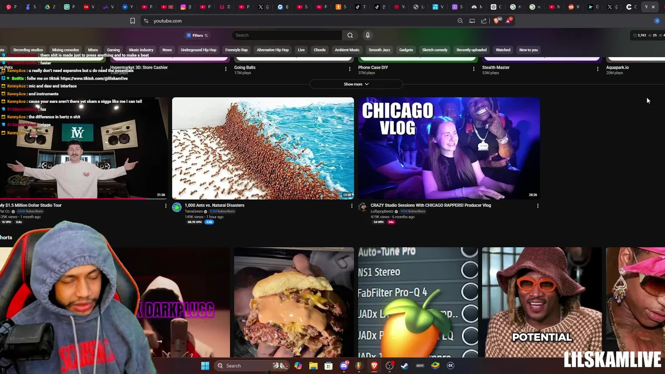Open Microsoft Store from the taskbar

(328, 366)
